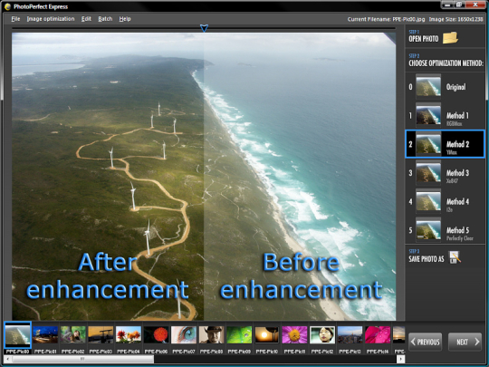Pick Method 4 i2e optimization
This screenshot has width=489, height=367.
445,201
